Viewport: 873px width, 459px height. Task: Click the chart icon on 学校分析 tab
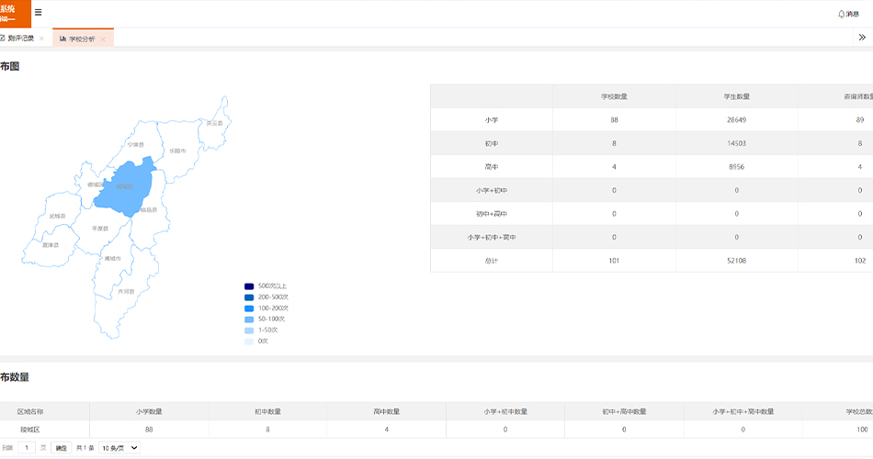click(62, 39)
